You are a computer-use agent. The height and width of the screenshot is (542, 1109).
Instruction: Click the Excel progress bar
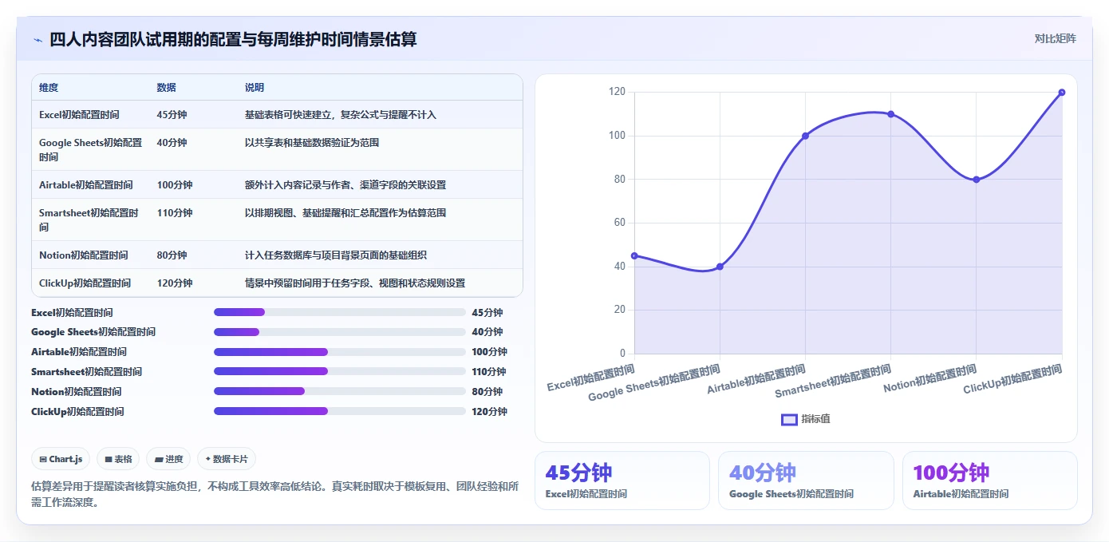pos(340,312)
